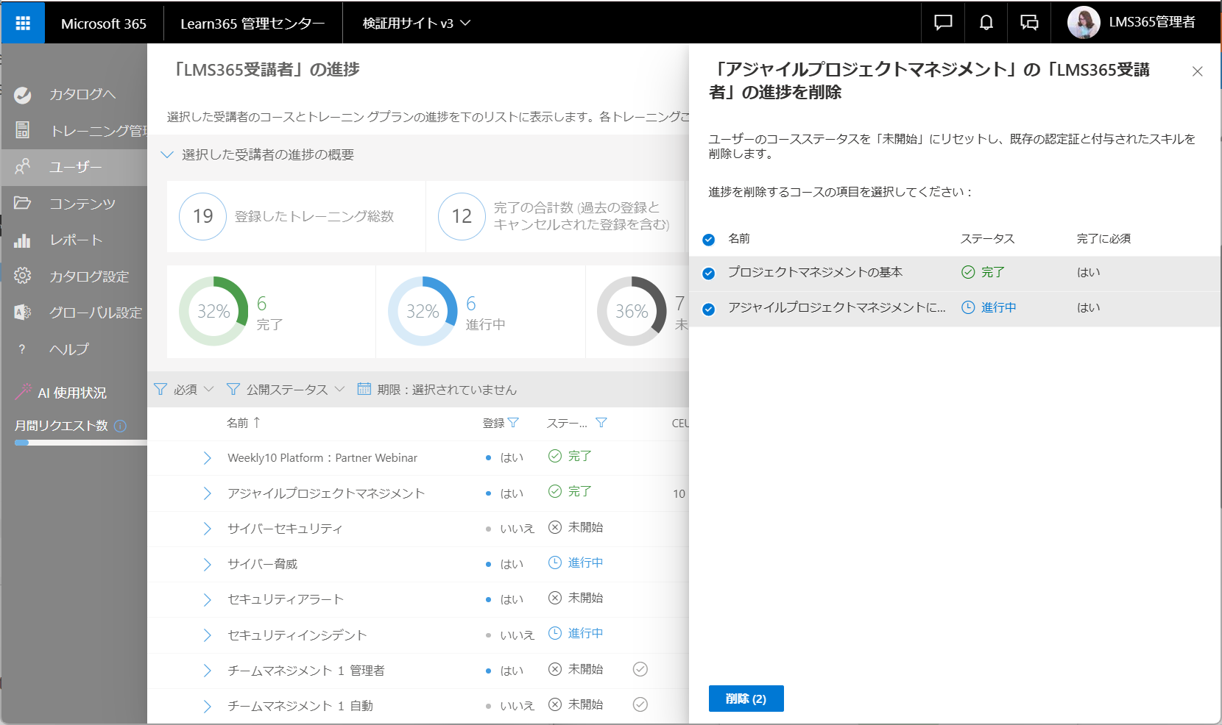Viewport: 1222px width, 725px height.
Task: Expand the アジャイルプロジェクトマネジメント row
Action: click(207, 493)
